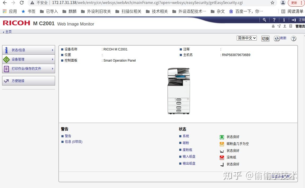Screen dimensions: 305x188
Task: Bookmark this page with the star icon
Action: (x=272, y=3)
